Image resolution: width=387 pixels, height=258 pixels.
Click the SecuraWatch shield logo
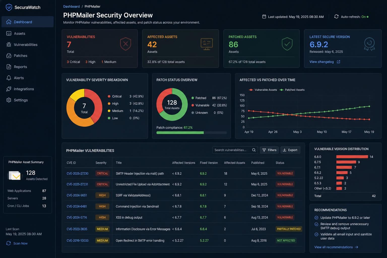point(9,7)
